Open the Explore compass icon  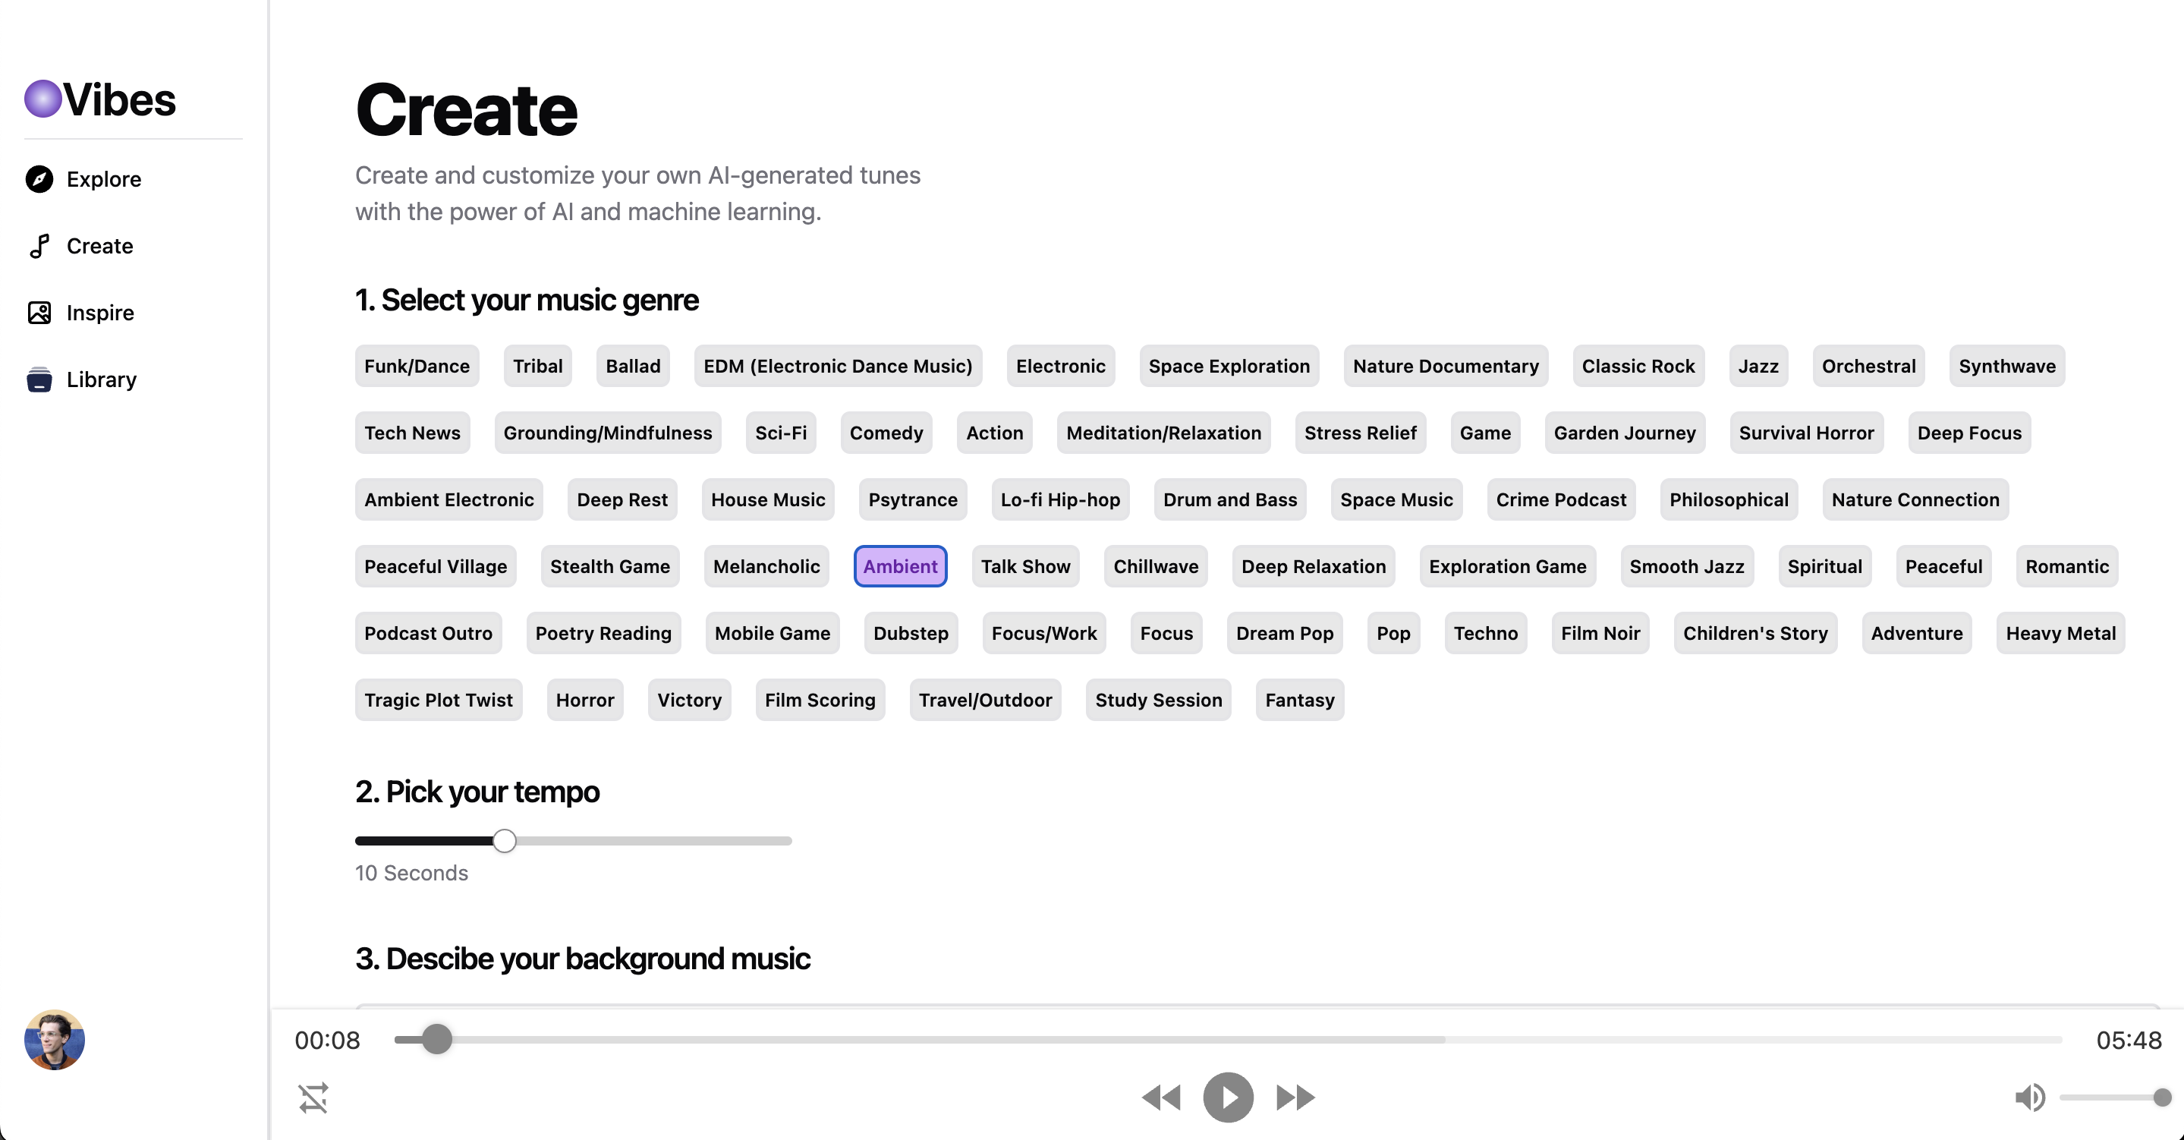[x=39, y=179]
